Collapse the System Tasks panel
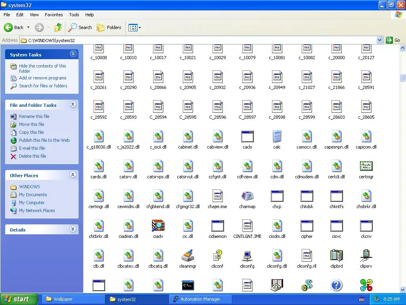406x305 pixels. coord(73,54)
